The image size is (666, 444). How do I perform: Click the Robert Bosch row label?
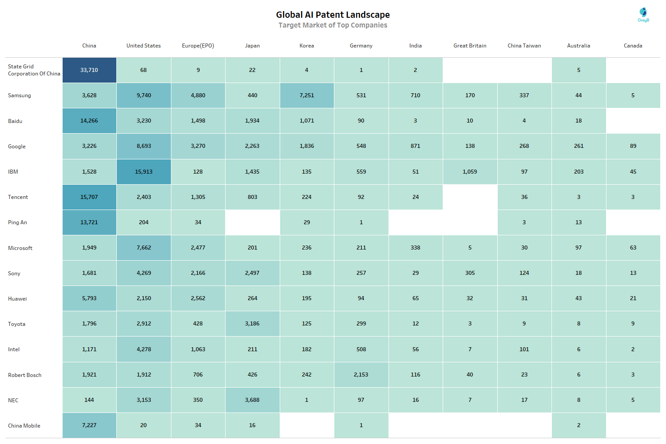click(25, 375)
